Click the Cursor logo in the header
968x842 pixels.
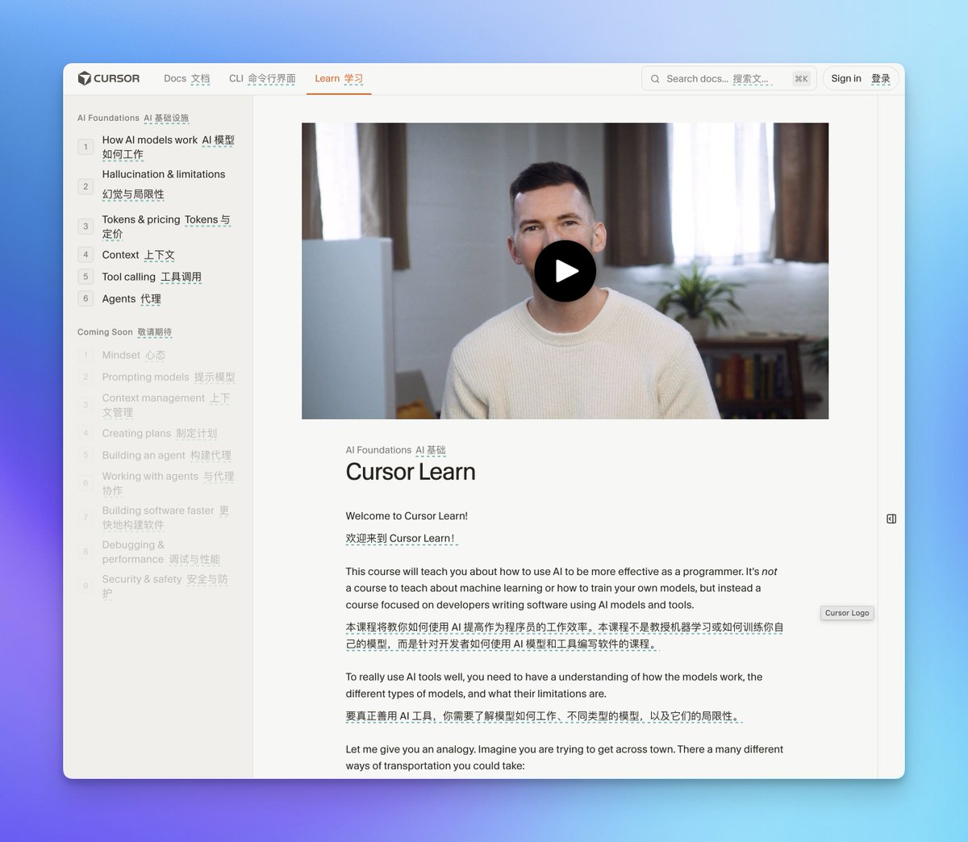click(108, 78)
